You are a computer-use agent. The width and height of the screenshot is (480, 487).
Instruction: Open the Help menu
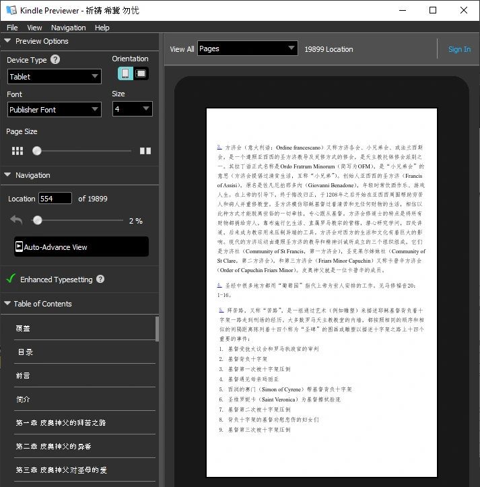pos(102,28)
